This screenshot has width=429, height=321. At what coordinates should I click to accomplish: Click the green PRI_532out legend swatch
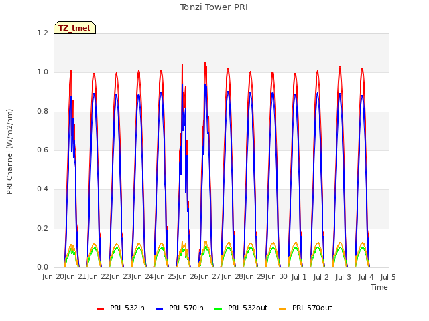(x=218, y=309)
